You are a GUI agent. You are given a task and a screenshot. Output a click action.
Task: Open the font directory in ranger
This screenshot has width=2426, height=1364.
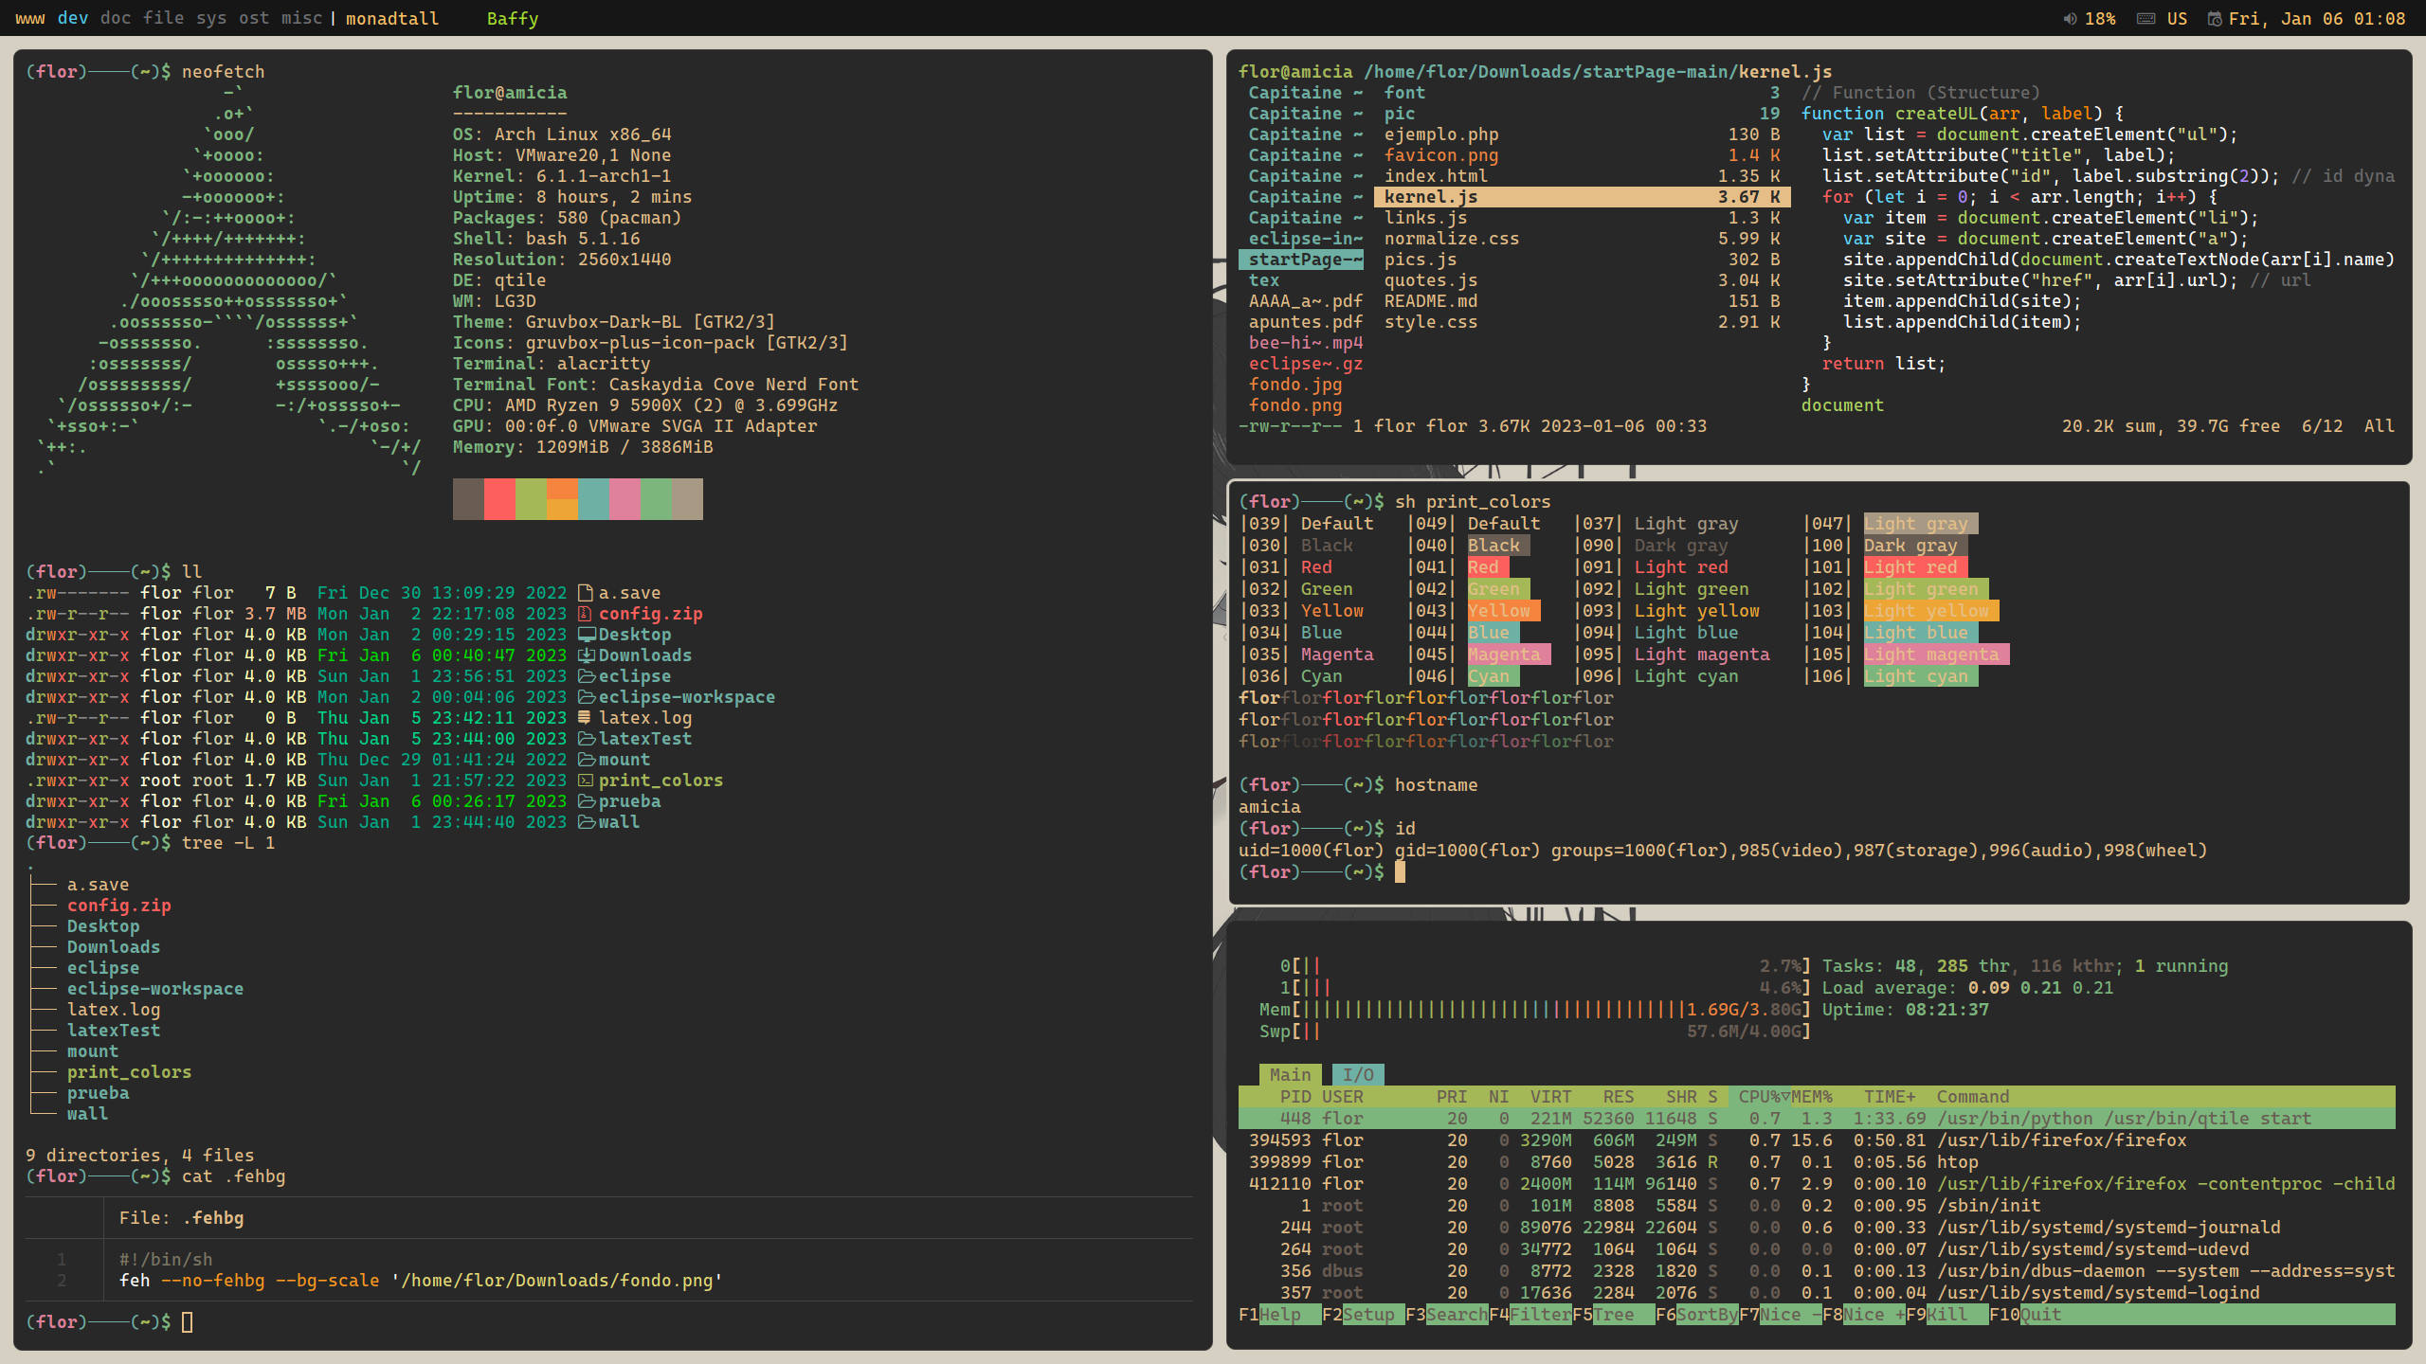[1582, 93]
